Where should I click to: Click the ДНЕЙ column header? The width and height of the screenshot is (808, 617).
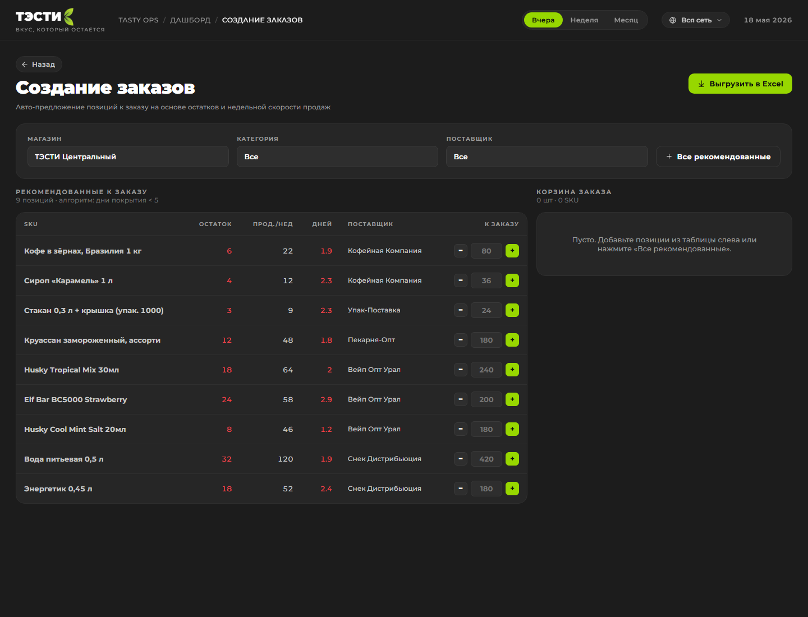(x=322, y=224)
